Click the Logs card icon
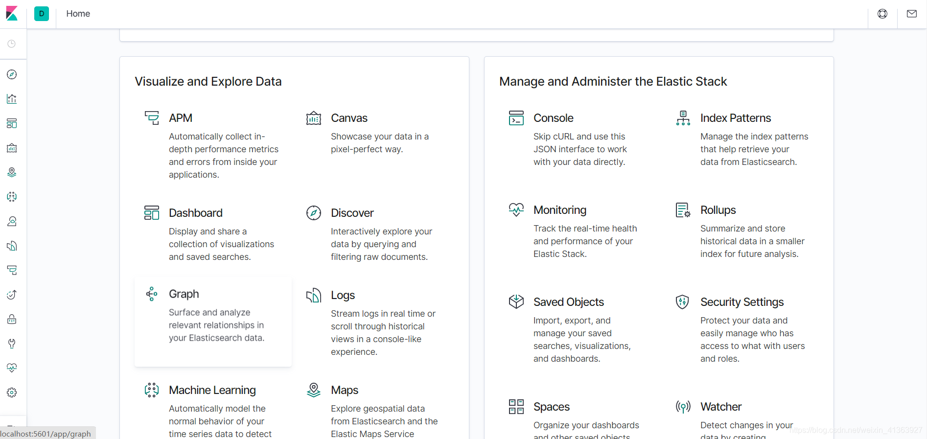 (x=314, y=295)
